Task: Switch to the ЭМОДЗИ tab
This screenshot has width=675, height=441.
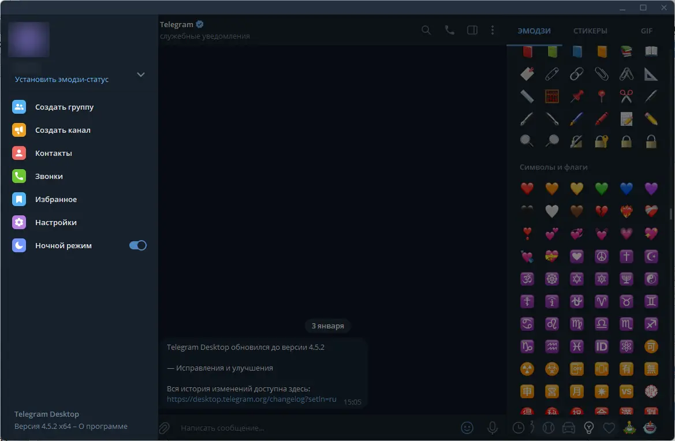Action: tap(534, 31)
